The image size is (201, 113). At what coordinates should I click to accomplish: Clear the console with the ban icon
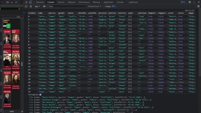coord(31,6)
